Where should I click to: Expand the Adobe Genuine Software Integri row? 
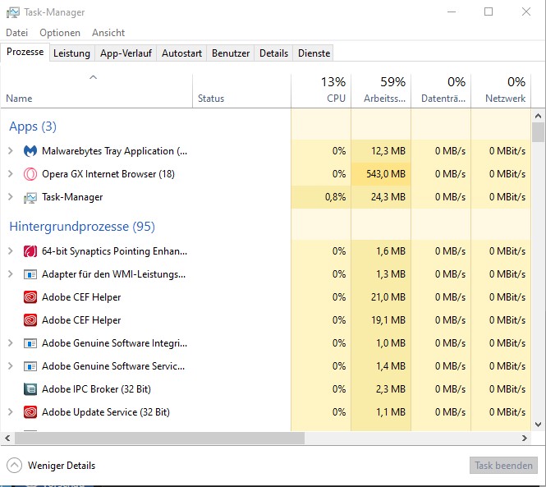coord(11,343)
